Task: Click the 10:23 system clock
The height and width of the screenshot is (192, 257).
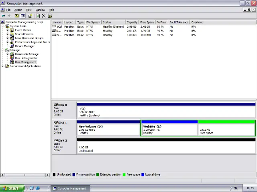Action: [250, 188]
